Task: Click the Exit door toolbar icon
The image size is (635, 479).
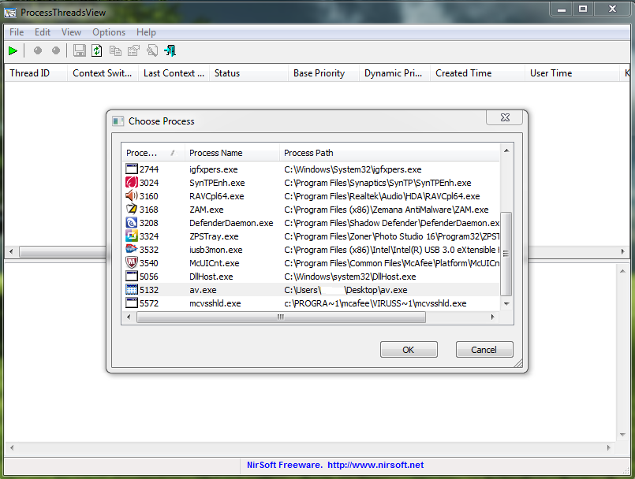Action: point(170,50)
